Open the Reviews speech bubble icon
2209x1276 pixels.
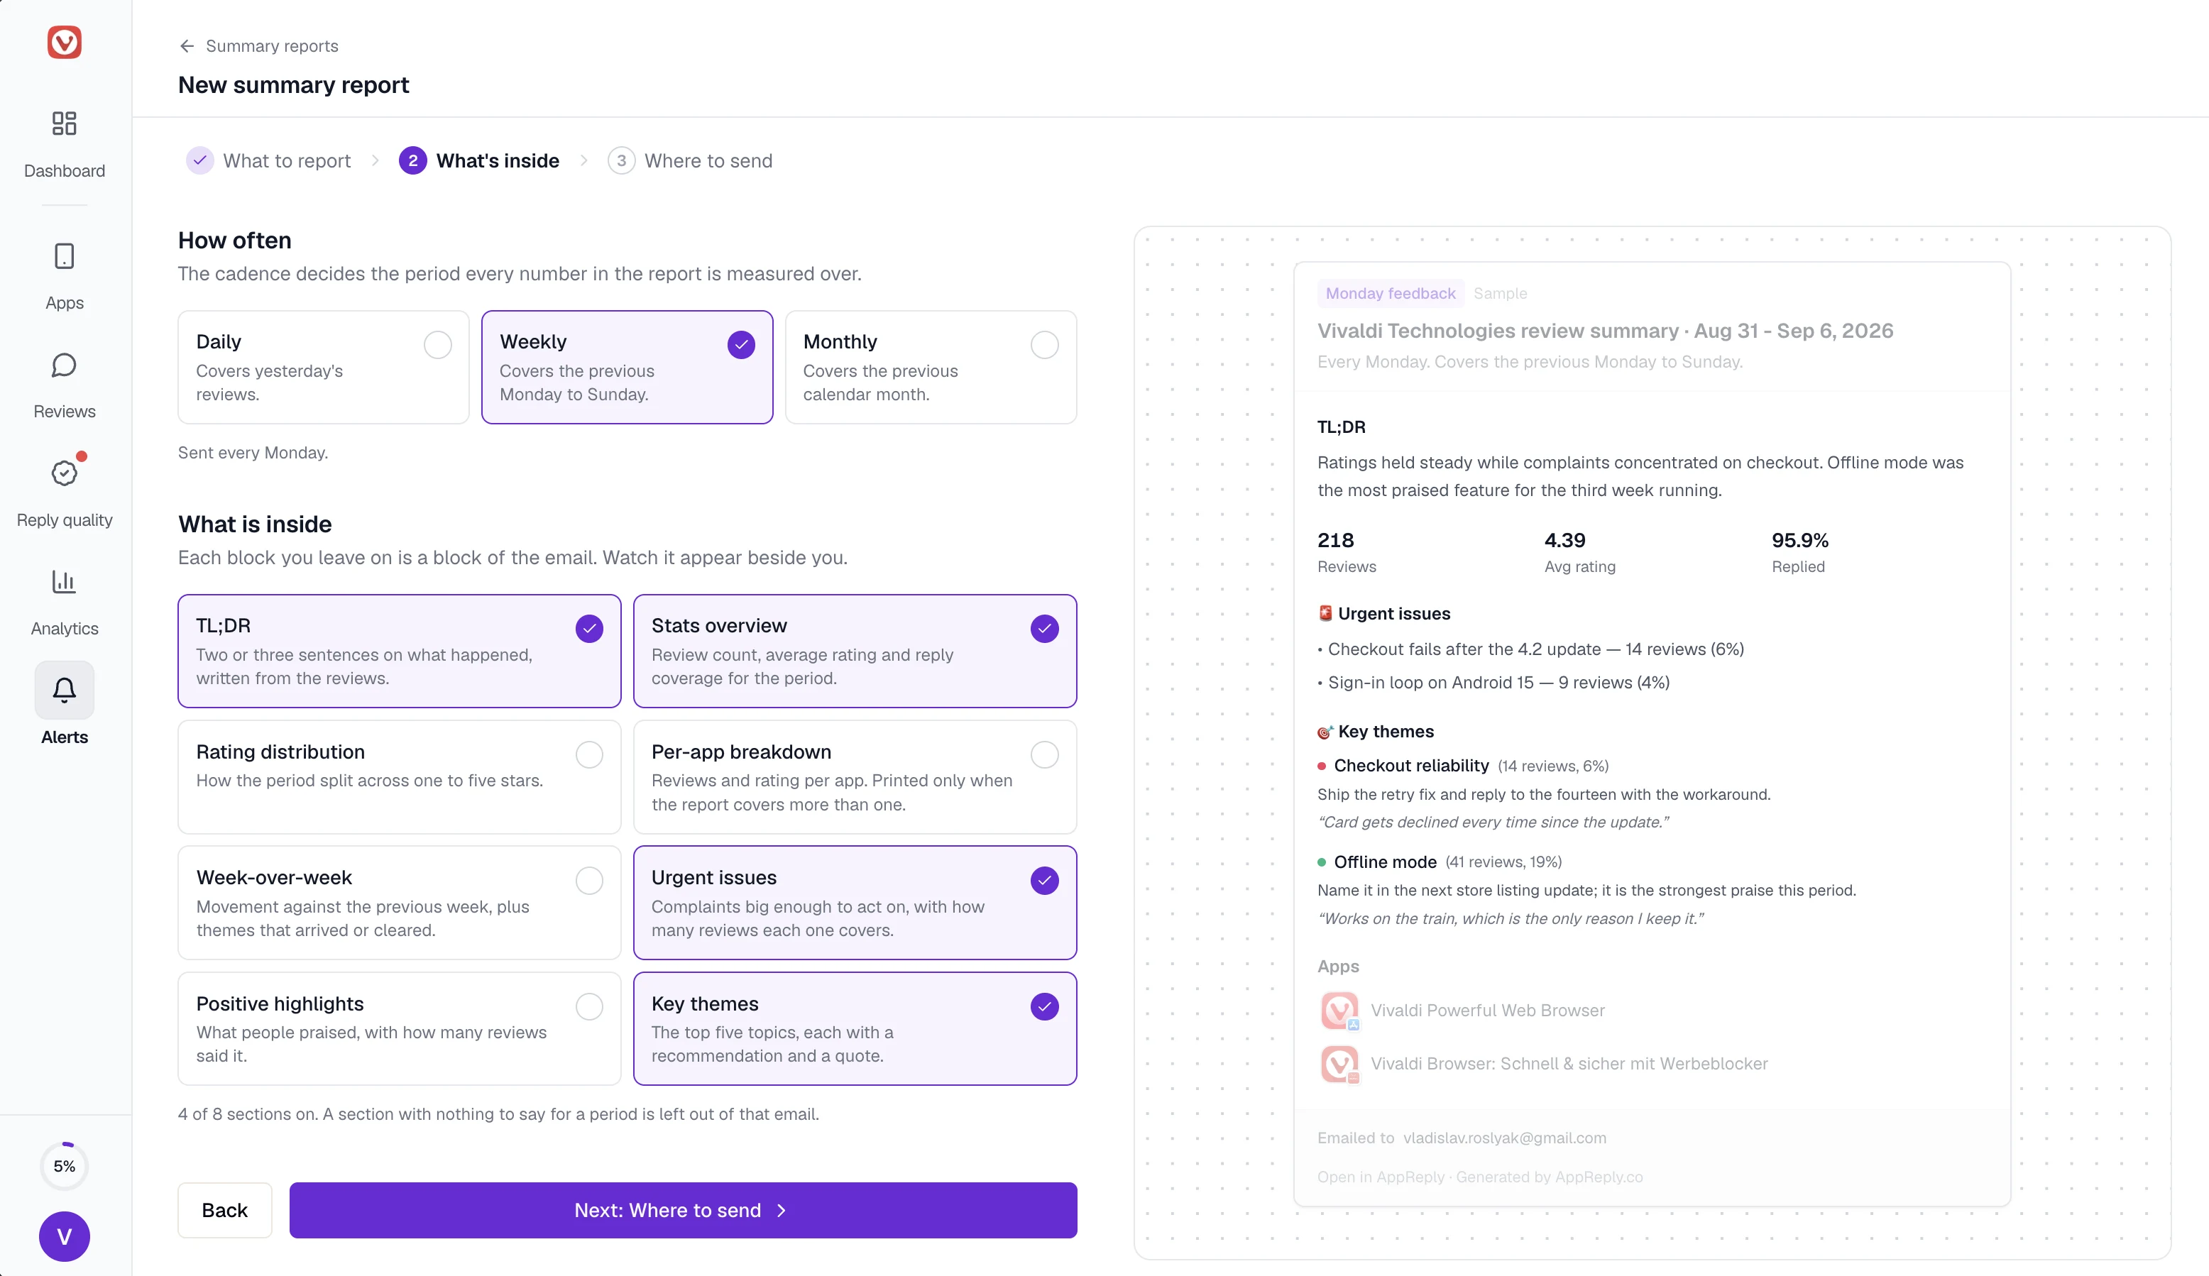click(64, 365)
